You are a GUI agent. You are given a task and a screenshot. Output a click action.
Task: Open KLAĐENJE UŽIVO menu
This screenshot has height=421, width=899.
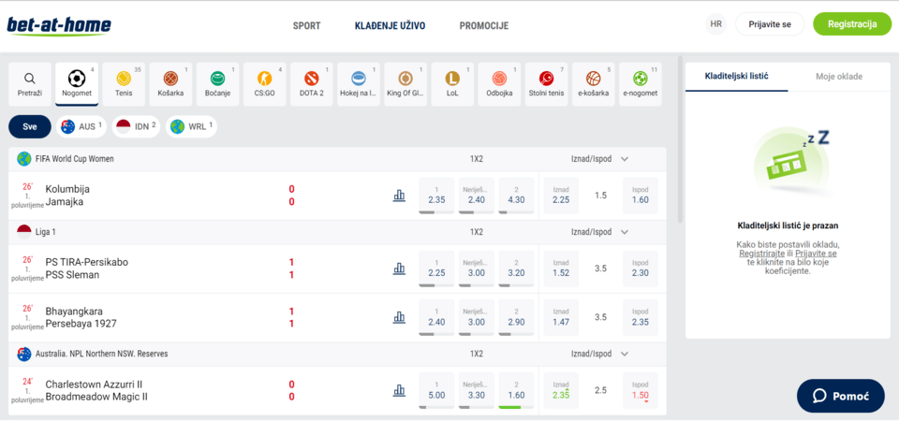pos(390,26)
